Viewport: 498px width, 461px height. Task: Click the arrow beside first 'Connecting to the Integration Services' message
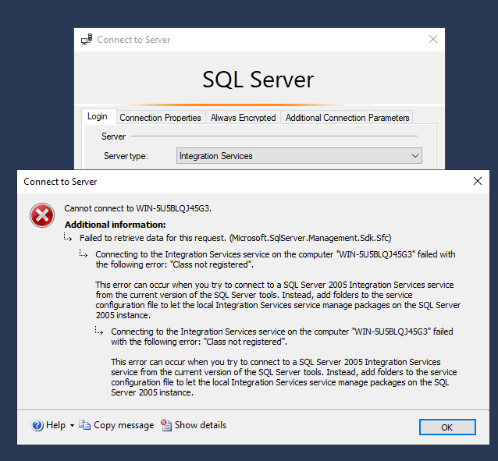(x=84, y=254)
